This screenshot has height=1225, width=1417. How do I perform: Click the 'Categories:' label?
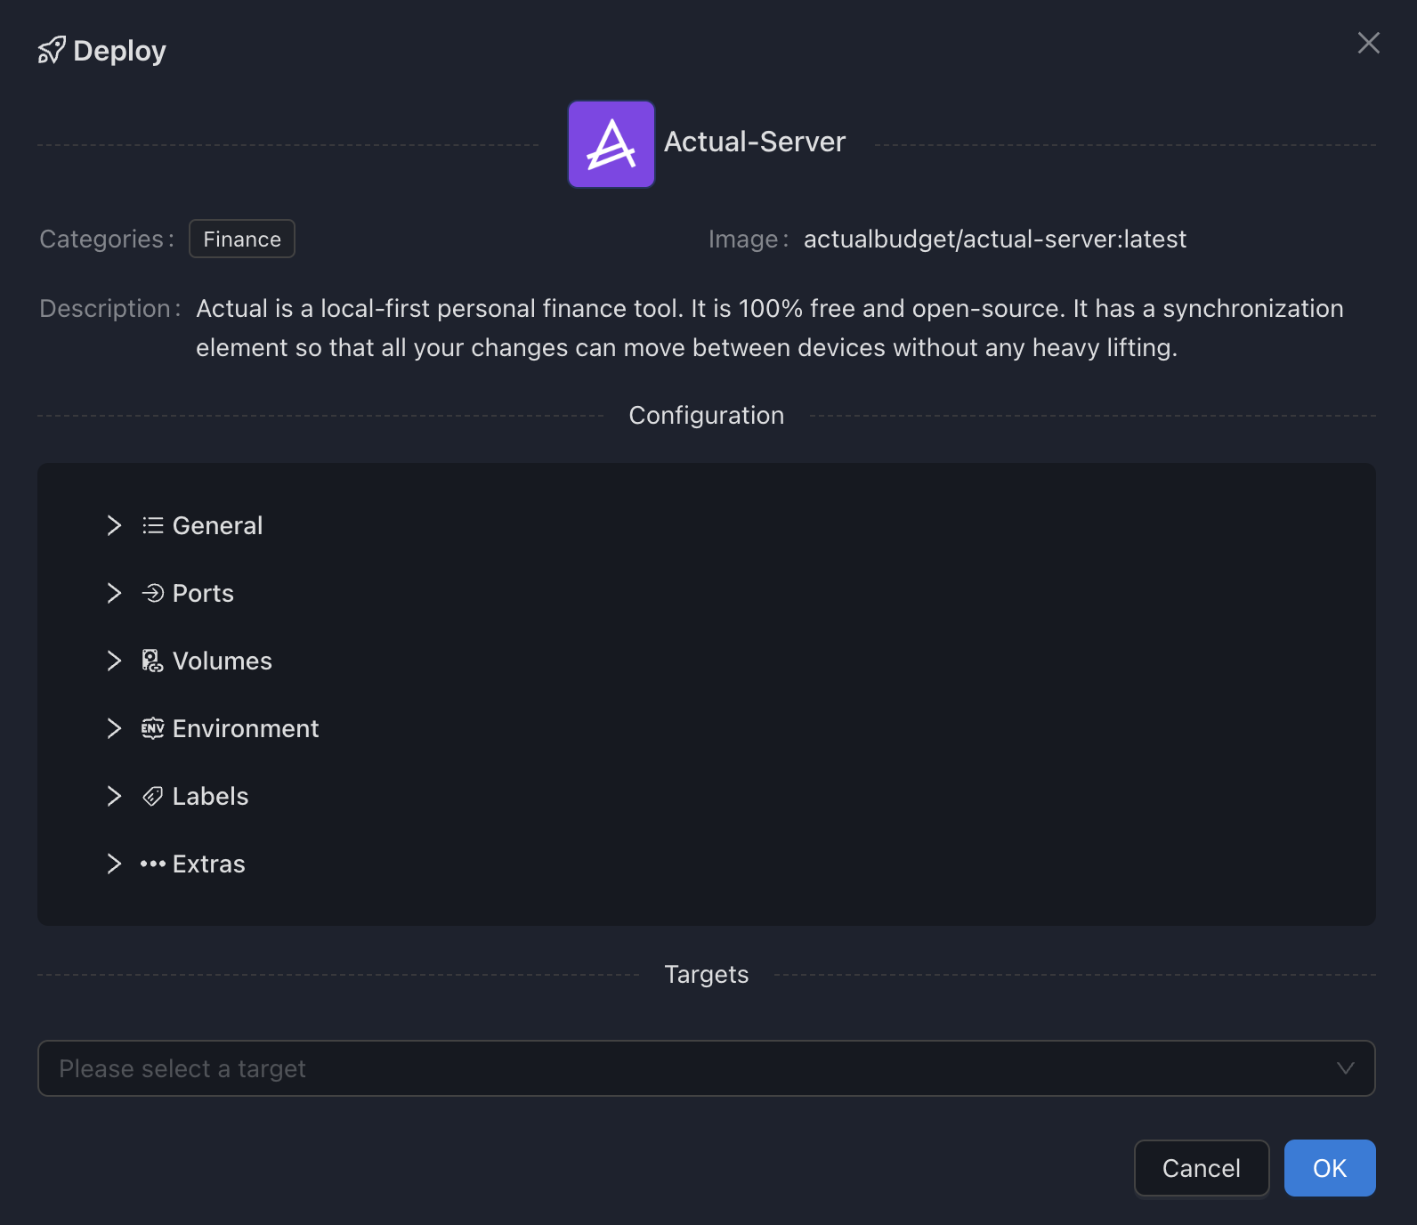(x=107, y=239)
